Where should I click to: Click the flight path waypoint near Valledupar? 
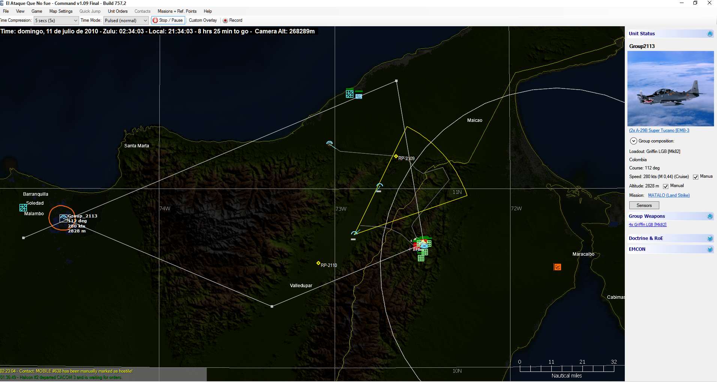point(272,306)
